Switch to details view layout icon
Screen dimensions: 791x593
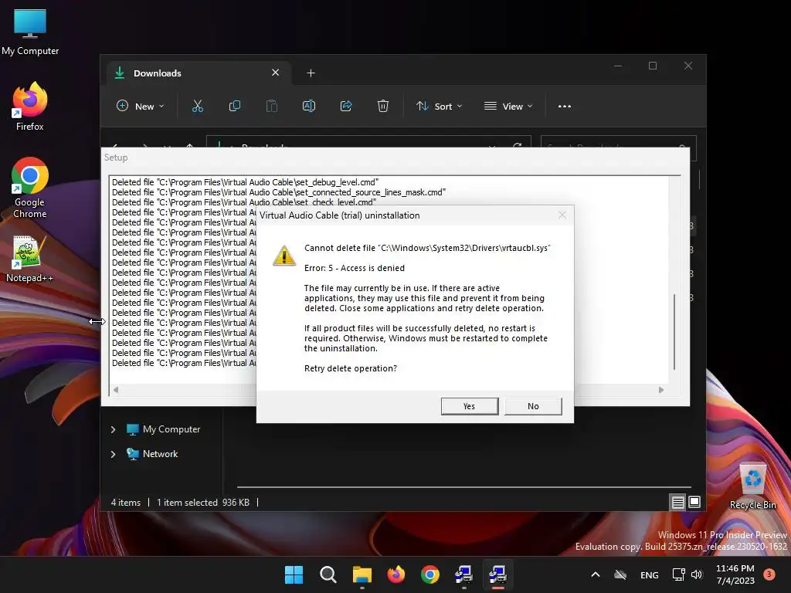677,502
